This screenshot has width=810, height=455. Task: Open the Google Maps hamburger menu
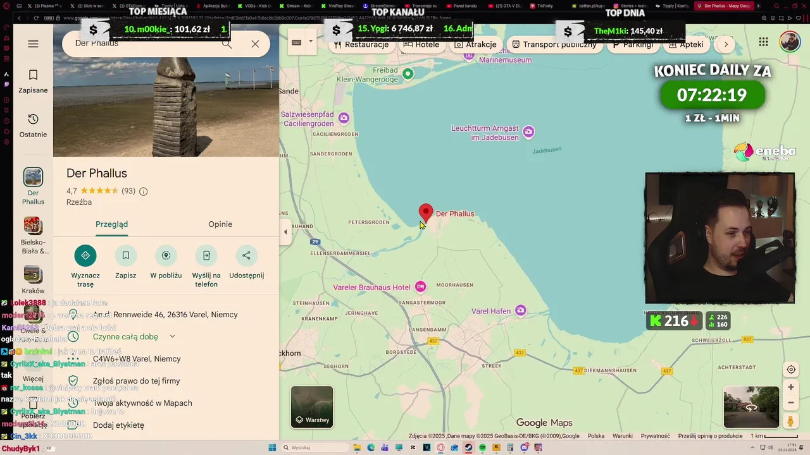tap(33, 44)
